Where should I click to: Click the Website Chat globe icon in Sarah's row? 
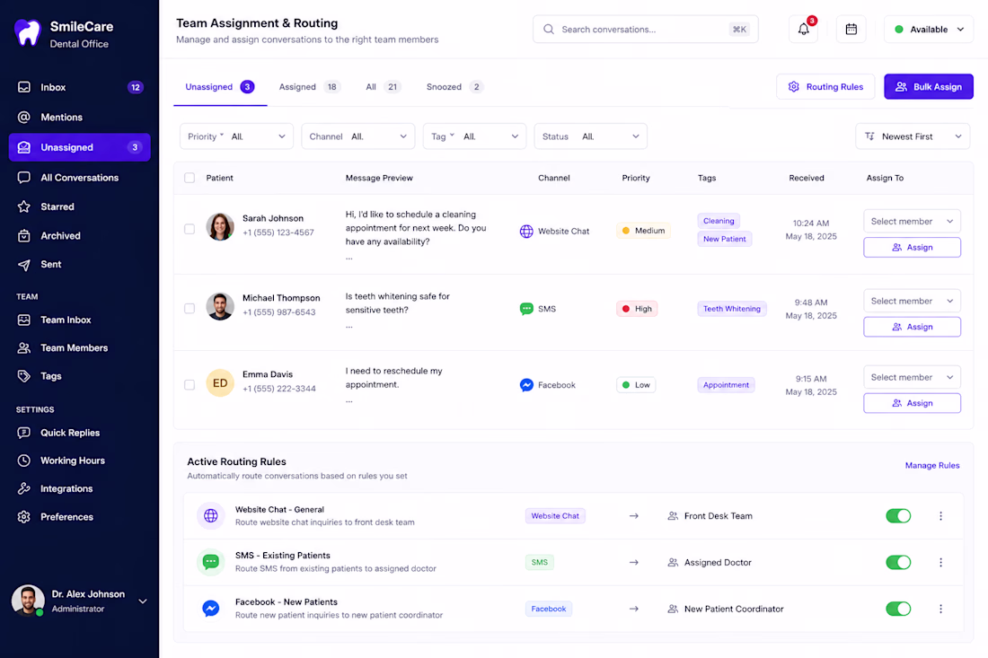coord(526,231)
